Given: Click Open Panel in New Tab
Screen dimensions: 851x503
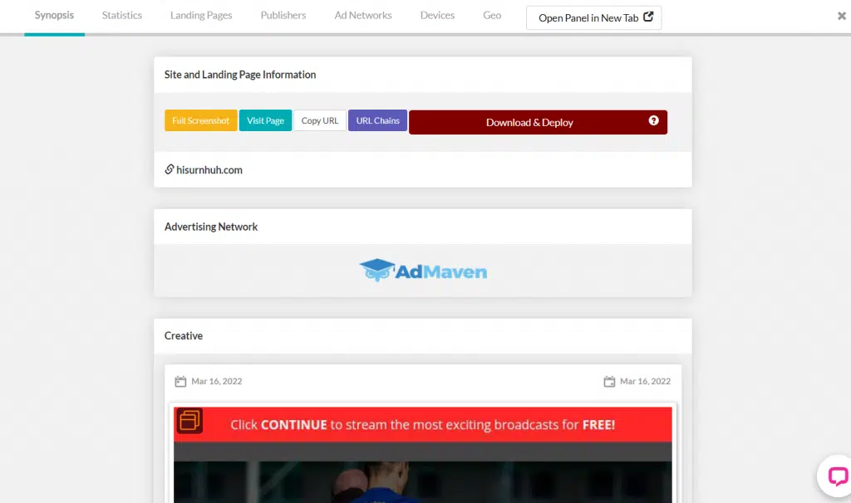Looking at the screenshot, I should coord(593,17).
